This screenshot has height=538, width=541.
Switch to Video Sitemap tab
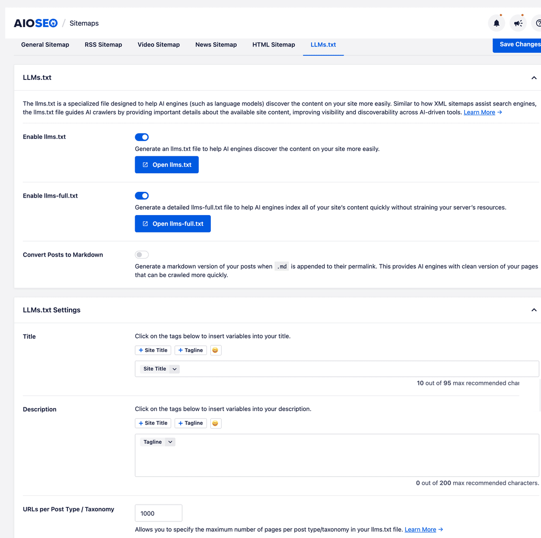point(159,45)
